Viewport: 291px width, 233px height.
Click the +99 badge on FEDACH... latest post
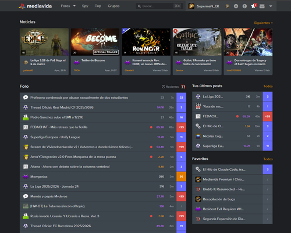pos(268,116)
